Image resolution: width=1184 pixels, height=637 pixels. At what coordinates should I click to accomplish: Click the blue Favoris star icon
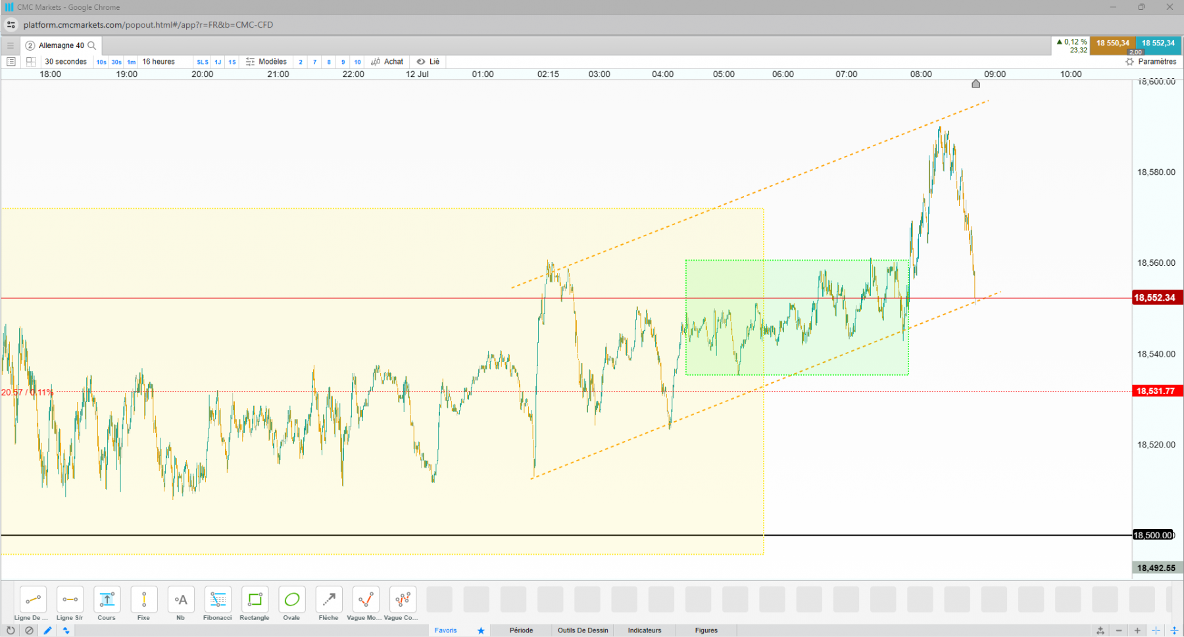481,630
